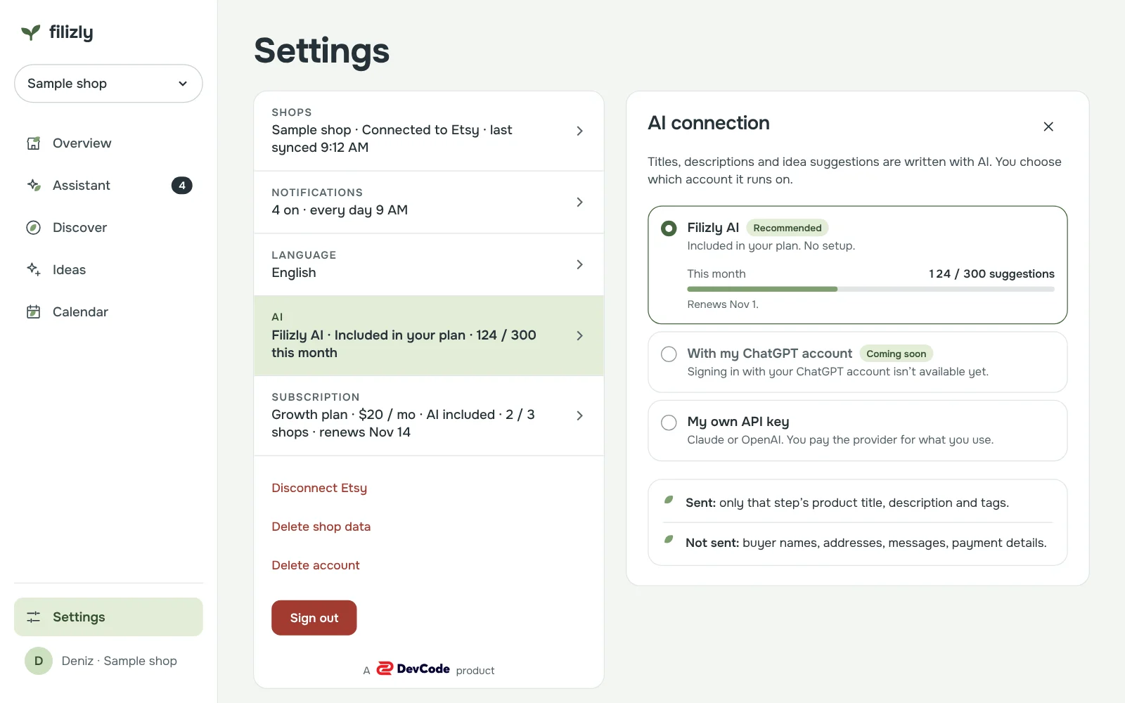
Task: Click the leaf icon beside Not sent
Action: click(669, 541)
